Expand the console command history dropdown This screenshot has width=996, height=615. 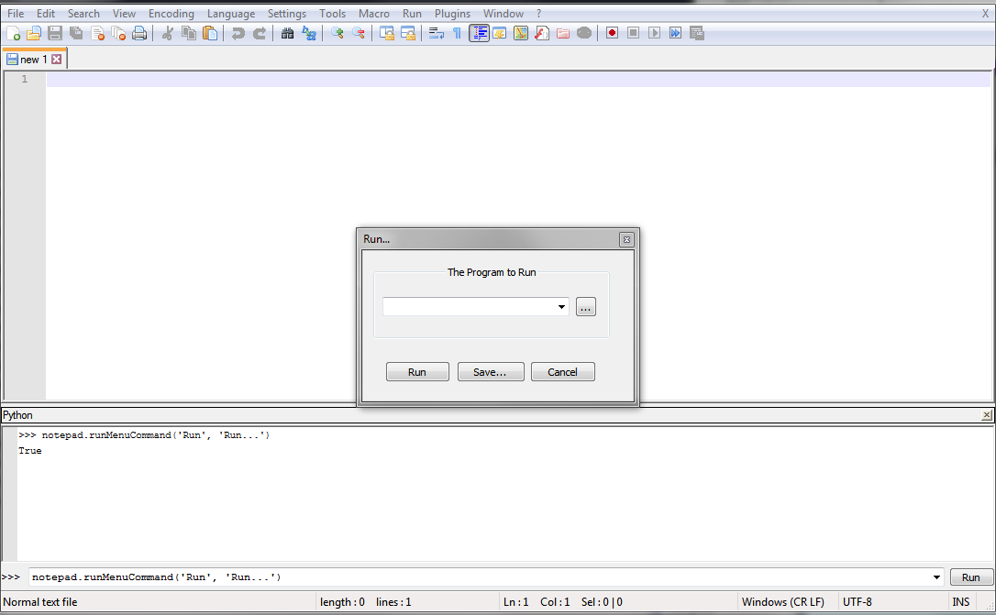[936, 577]
